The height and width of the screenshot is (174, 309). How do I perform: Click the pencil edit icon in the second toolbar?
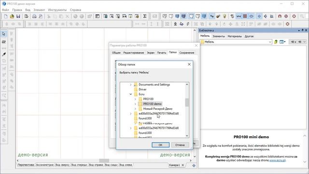pos(188,24)
